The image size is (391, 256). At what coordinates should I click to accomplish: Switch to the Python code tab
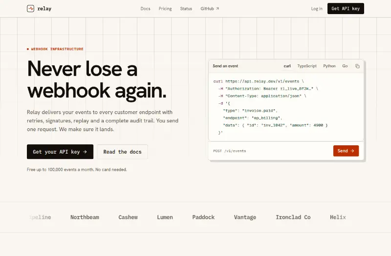pos(329,66)
